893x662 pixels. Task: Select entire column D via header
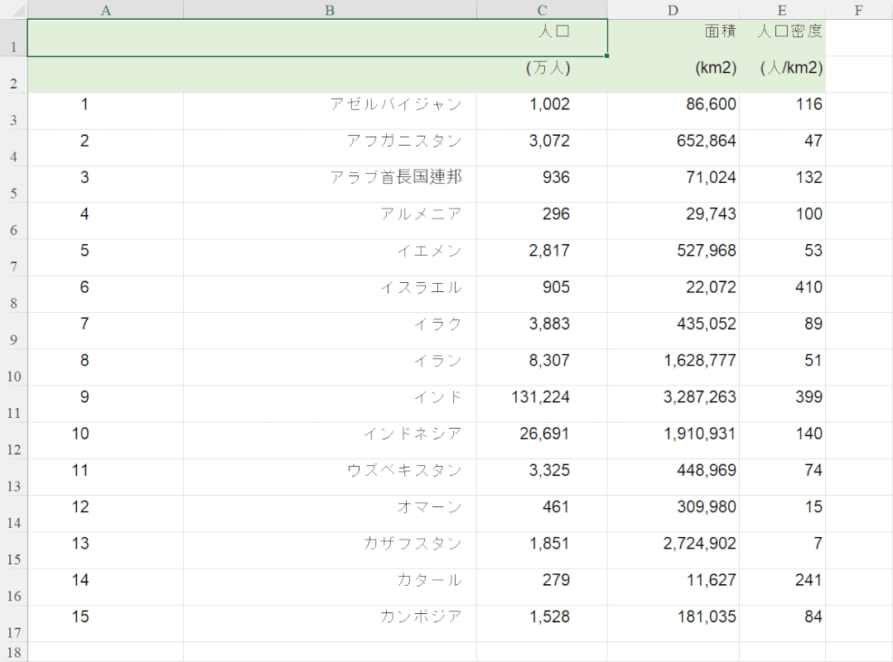(x=673, y=10)
